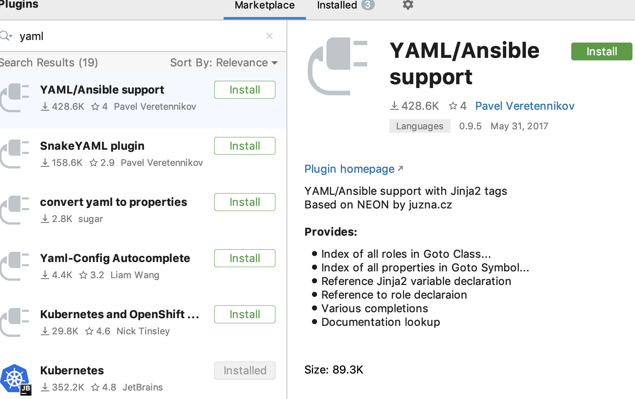Click the search magnifier icon
The width and height of the screenshot is (635, 399).
(4, 36)
